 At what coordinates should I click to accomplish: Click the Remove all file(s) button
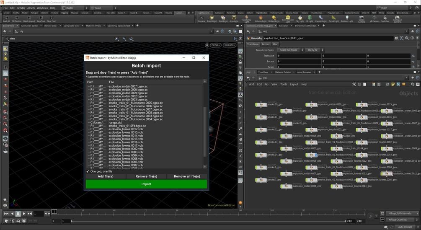[x=187, y=176]
